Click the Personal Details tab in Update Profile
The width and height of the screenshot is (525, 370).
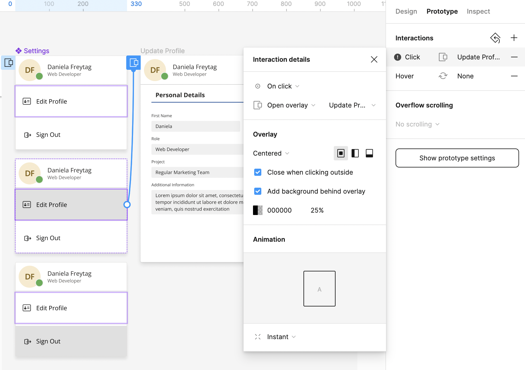[x=180, y=95]
